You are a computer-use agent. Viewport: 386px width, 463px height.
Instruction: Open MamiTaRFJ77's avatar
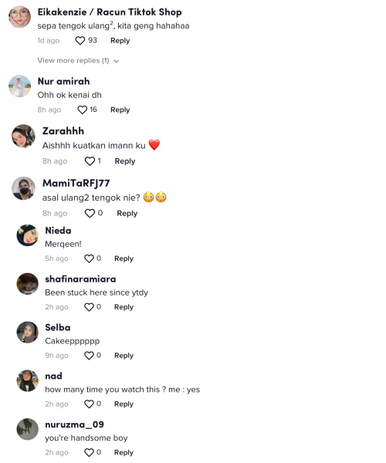pos(23,188)
